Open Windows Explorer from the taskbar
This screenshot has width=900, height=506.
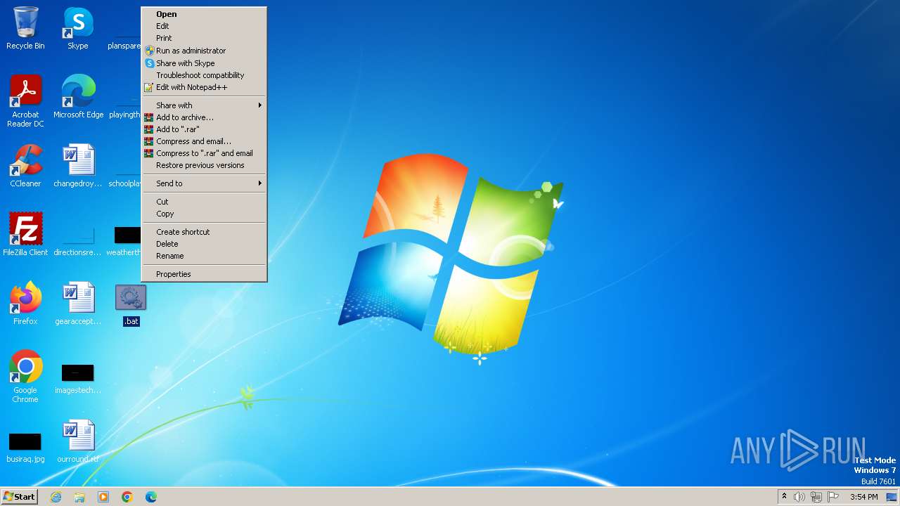79,497
